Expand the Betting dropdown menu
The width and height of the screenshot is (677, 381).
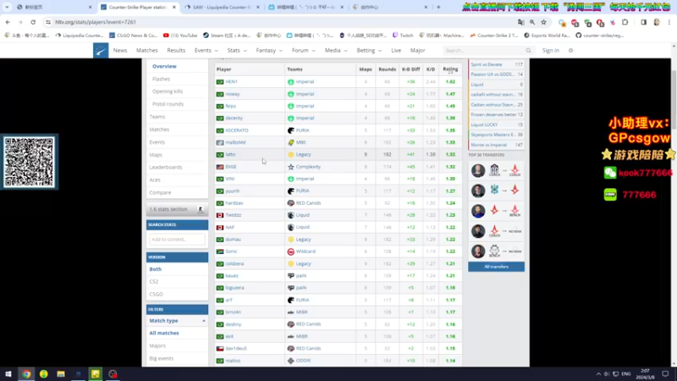pos(369,51)
